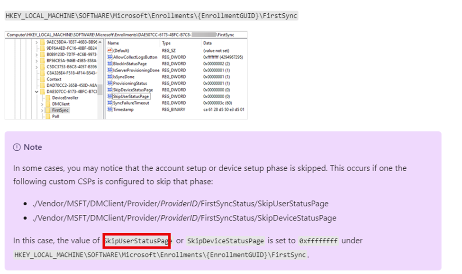
Task: Expand the B0B9123D registry key
Action: (x=36, y=55)
